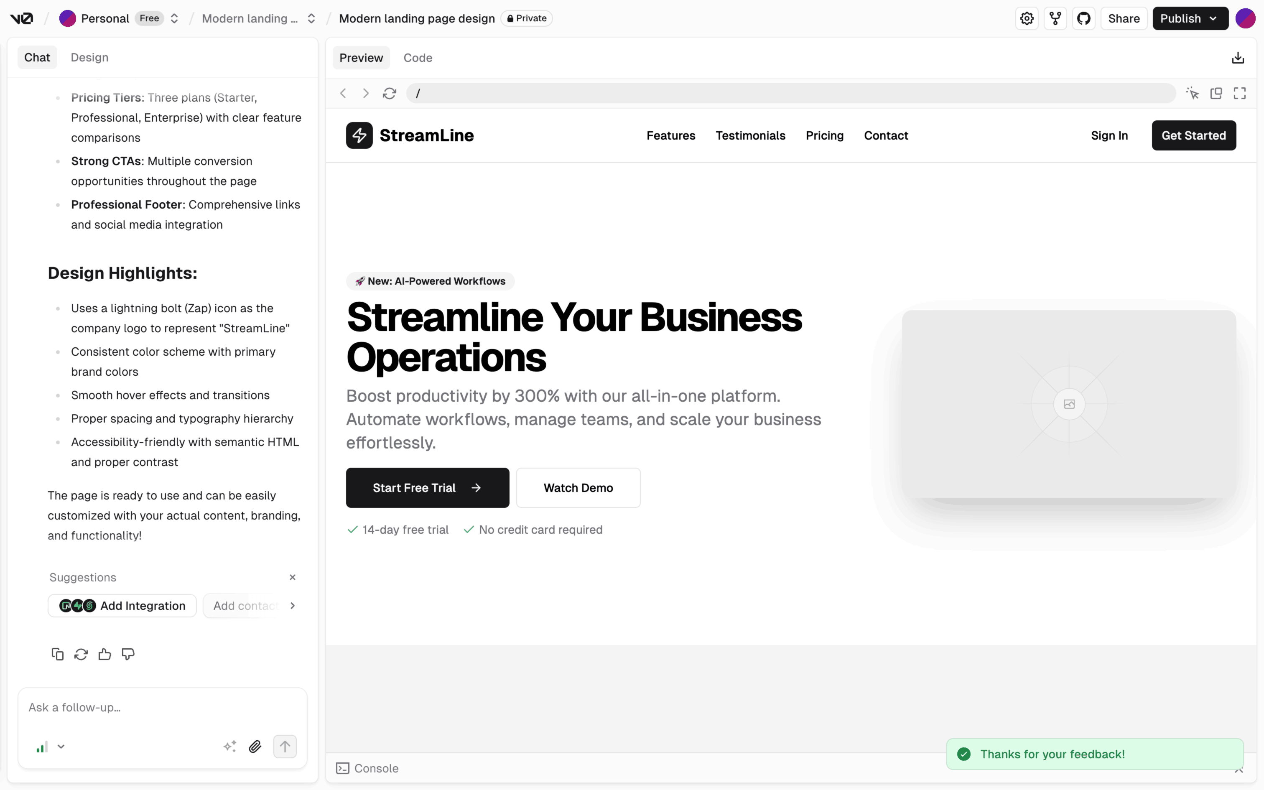Click the Share button

1124,19
